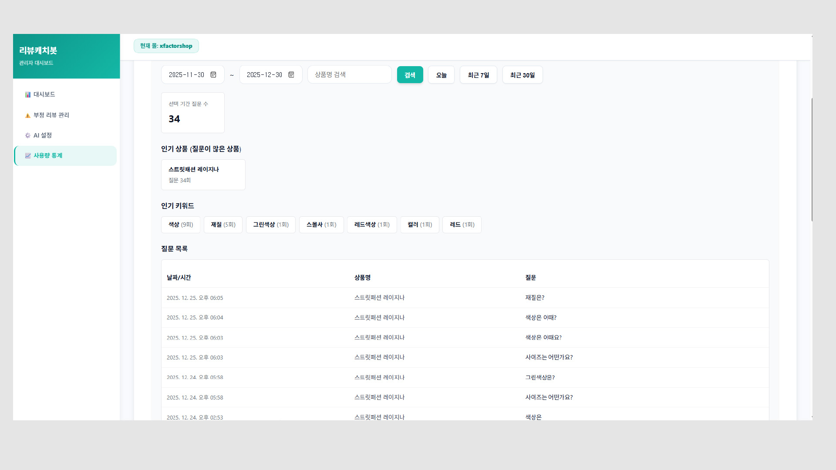Select the 재질 (5회) keyword chip
Viewport: 836px width, 470px height.
(223, 225)
